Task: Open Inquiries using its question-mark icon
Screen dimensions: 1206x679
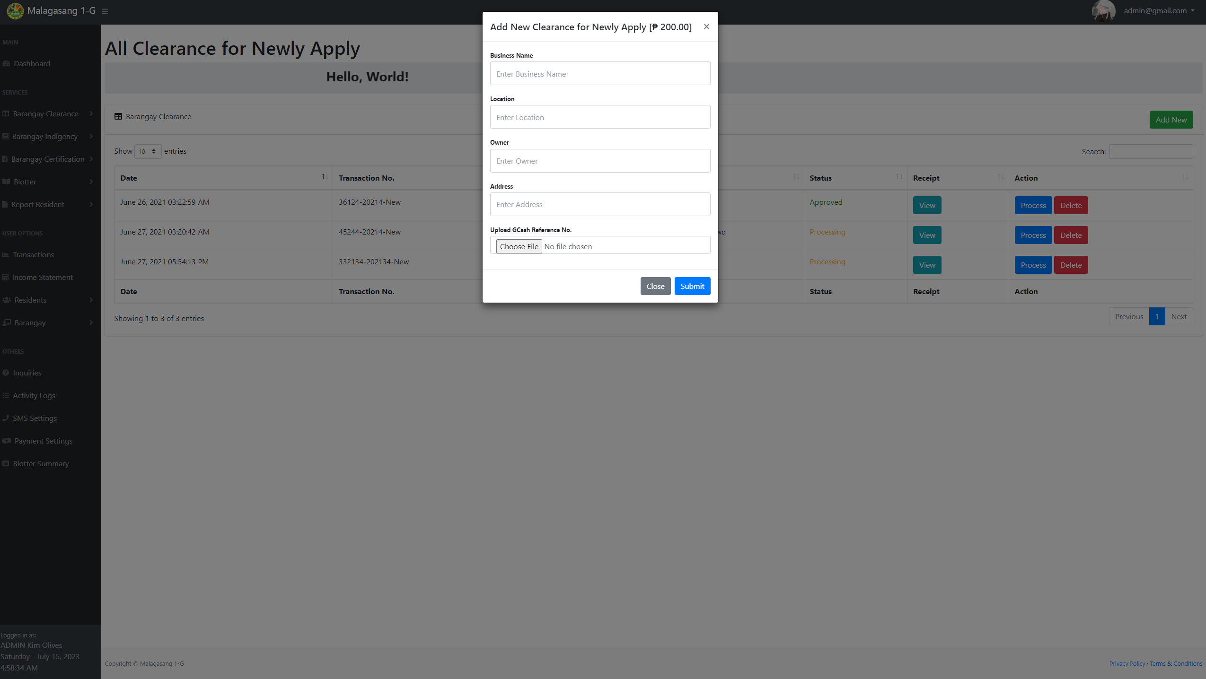Action: (6, 373)
